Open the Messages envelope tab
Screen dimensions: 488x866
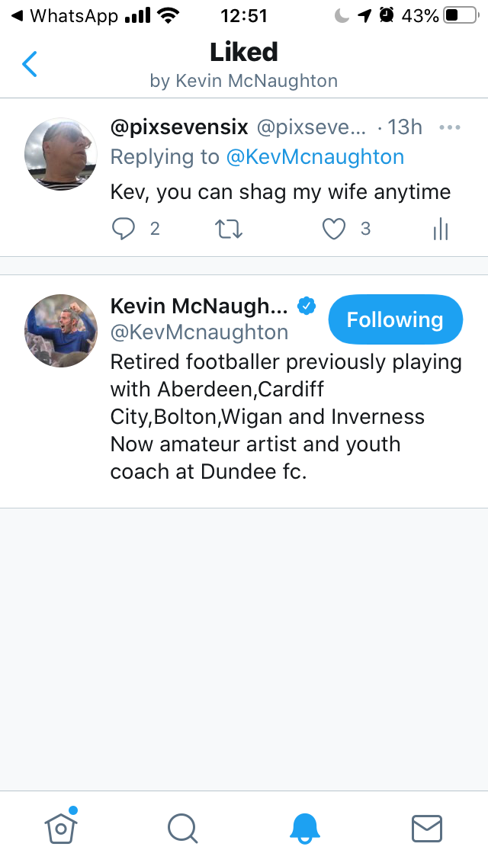coord(427,828)
